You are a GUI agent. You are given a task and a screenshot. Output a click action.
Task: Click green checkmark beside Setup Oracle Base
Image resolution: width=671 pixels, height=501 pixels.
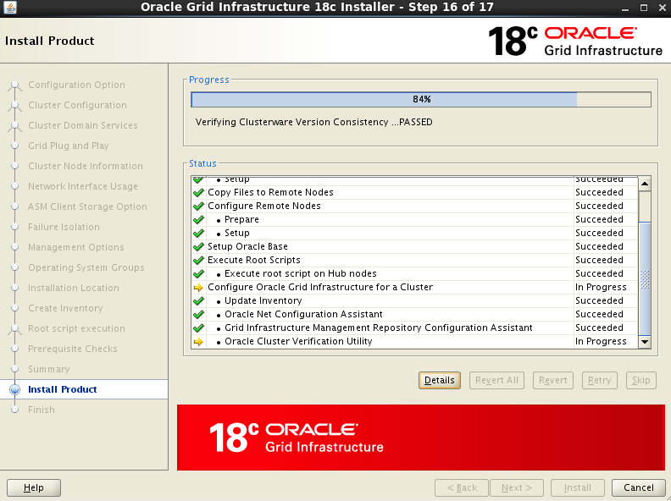198,246
